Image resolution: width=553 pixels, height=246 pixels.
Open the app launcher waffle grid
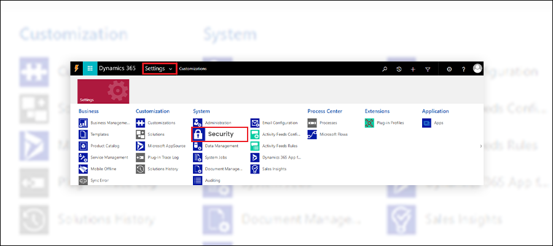coord(90,69)
